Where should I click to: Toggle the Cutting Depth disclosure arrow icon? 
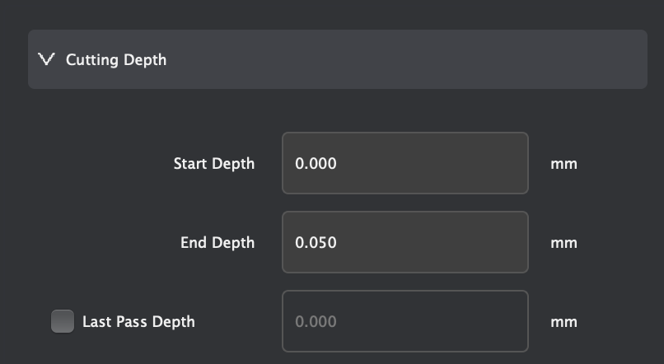46,59
